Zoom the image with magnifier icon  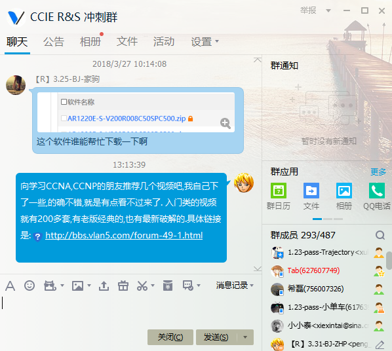(x=225, y=123)
